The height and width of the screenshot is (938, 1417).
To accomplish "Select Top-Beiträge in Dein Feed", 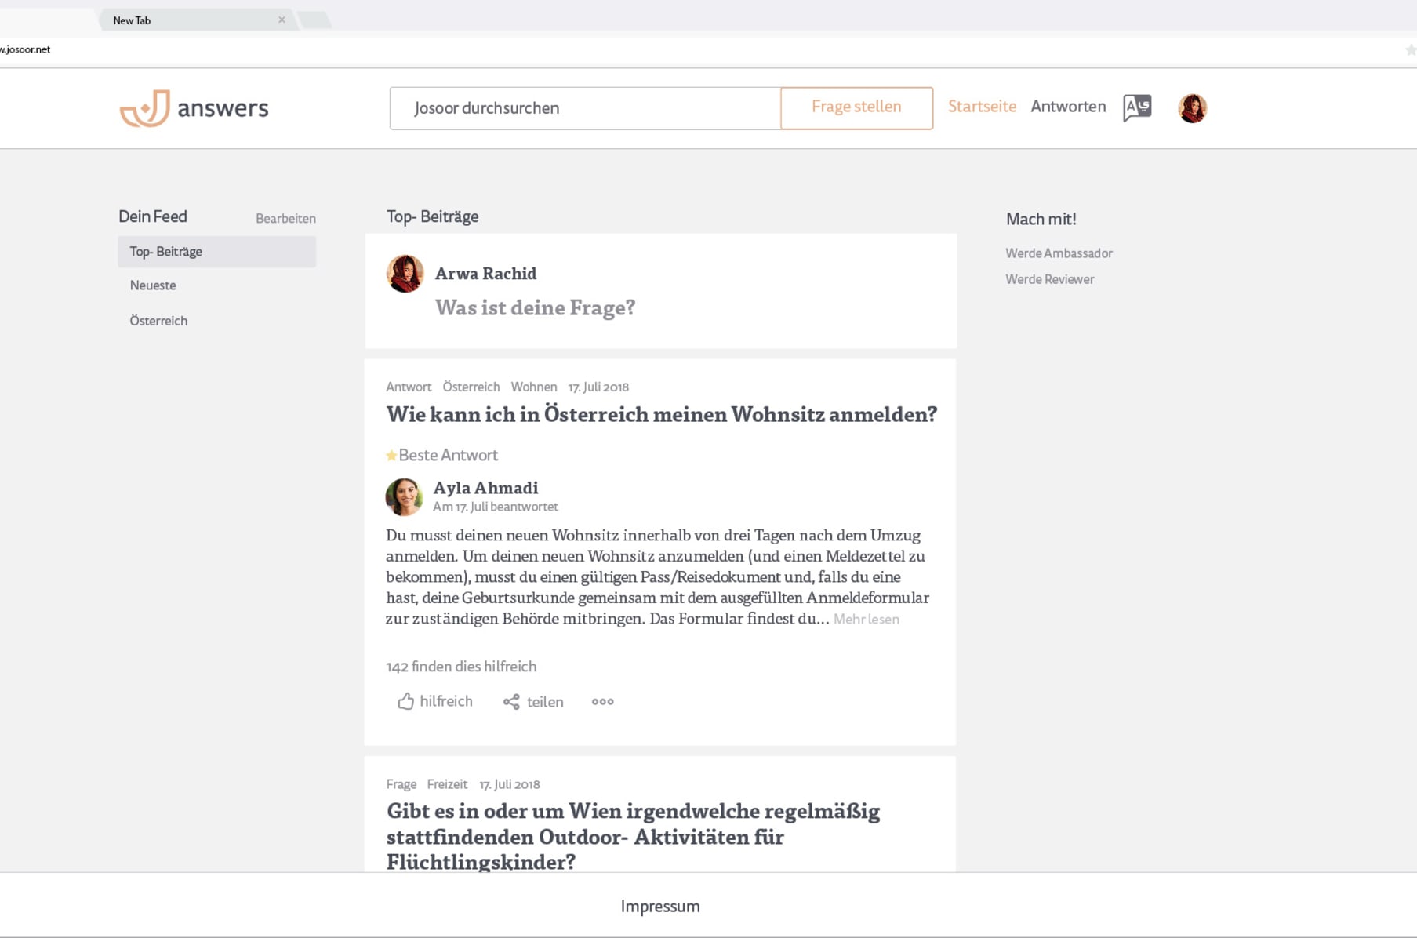I will (x=165, y=251).
